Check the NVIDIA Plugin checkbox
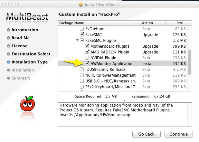 [87, 58]
